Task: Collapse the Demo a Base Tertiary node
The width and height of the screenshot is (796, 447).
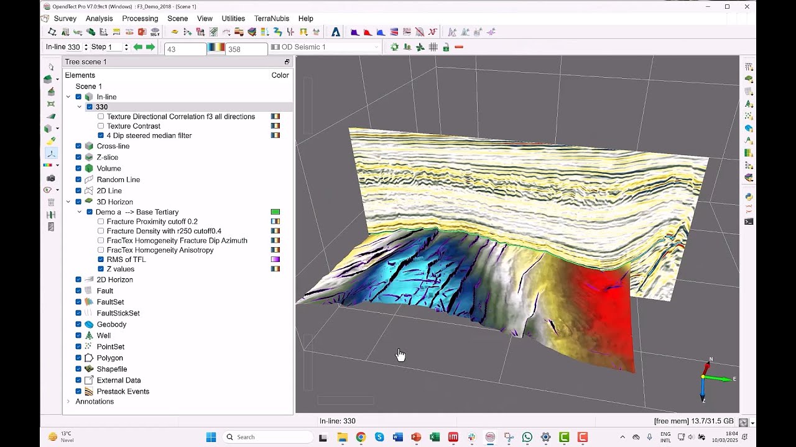Action: (80, 212)
